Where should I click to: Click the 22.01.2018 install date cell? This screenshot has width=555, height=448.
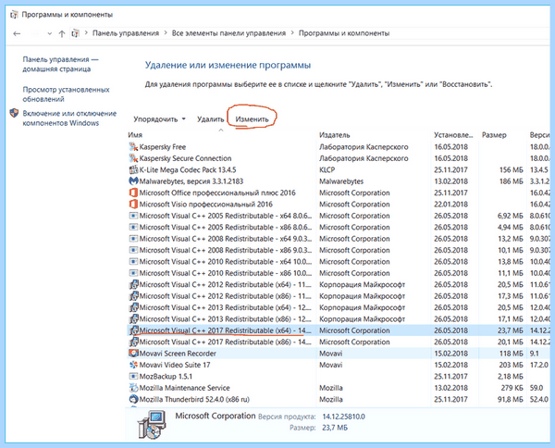pyautogui.click(x=451, y=204)
